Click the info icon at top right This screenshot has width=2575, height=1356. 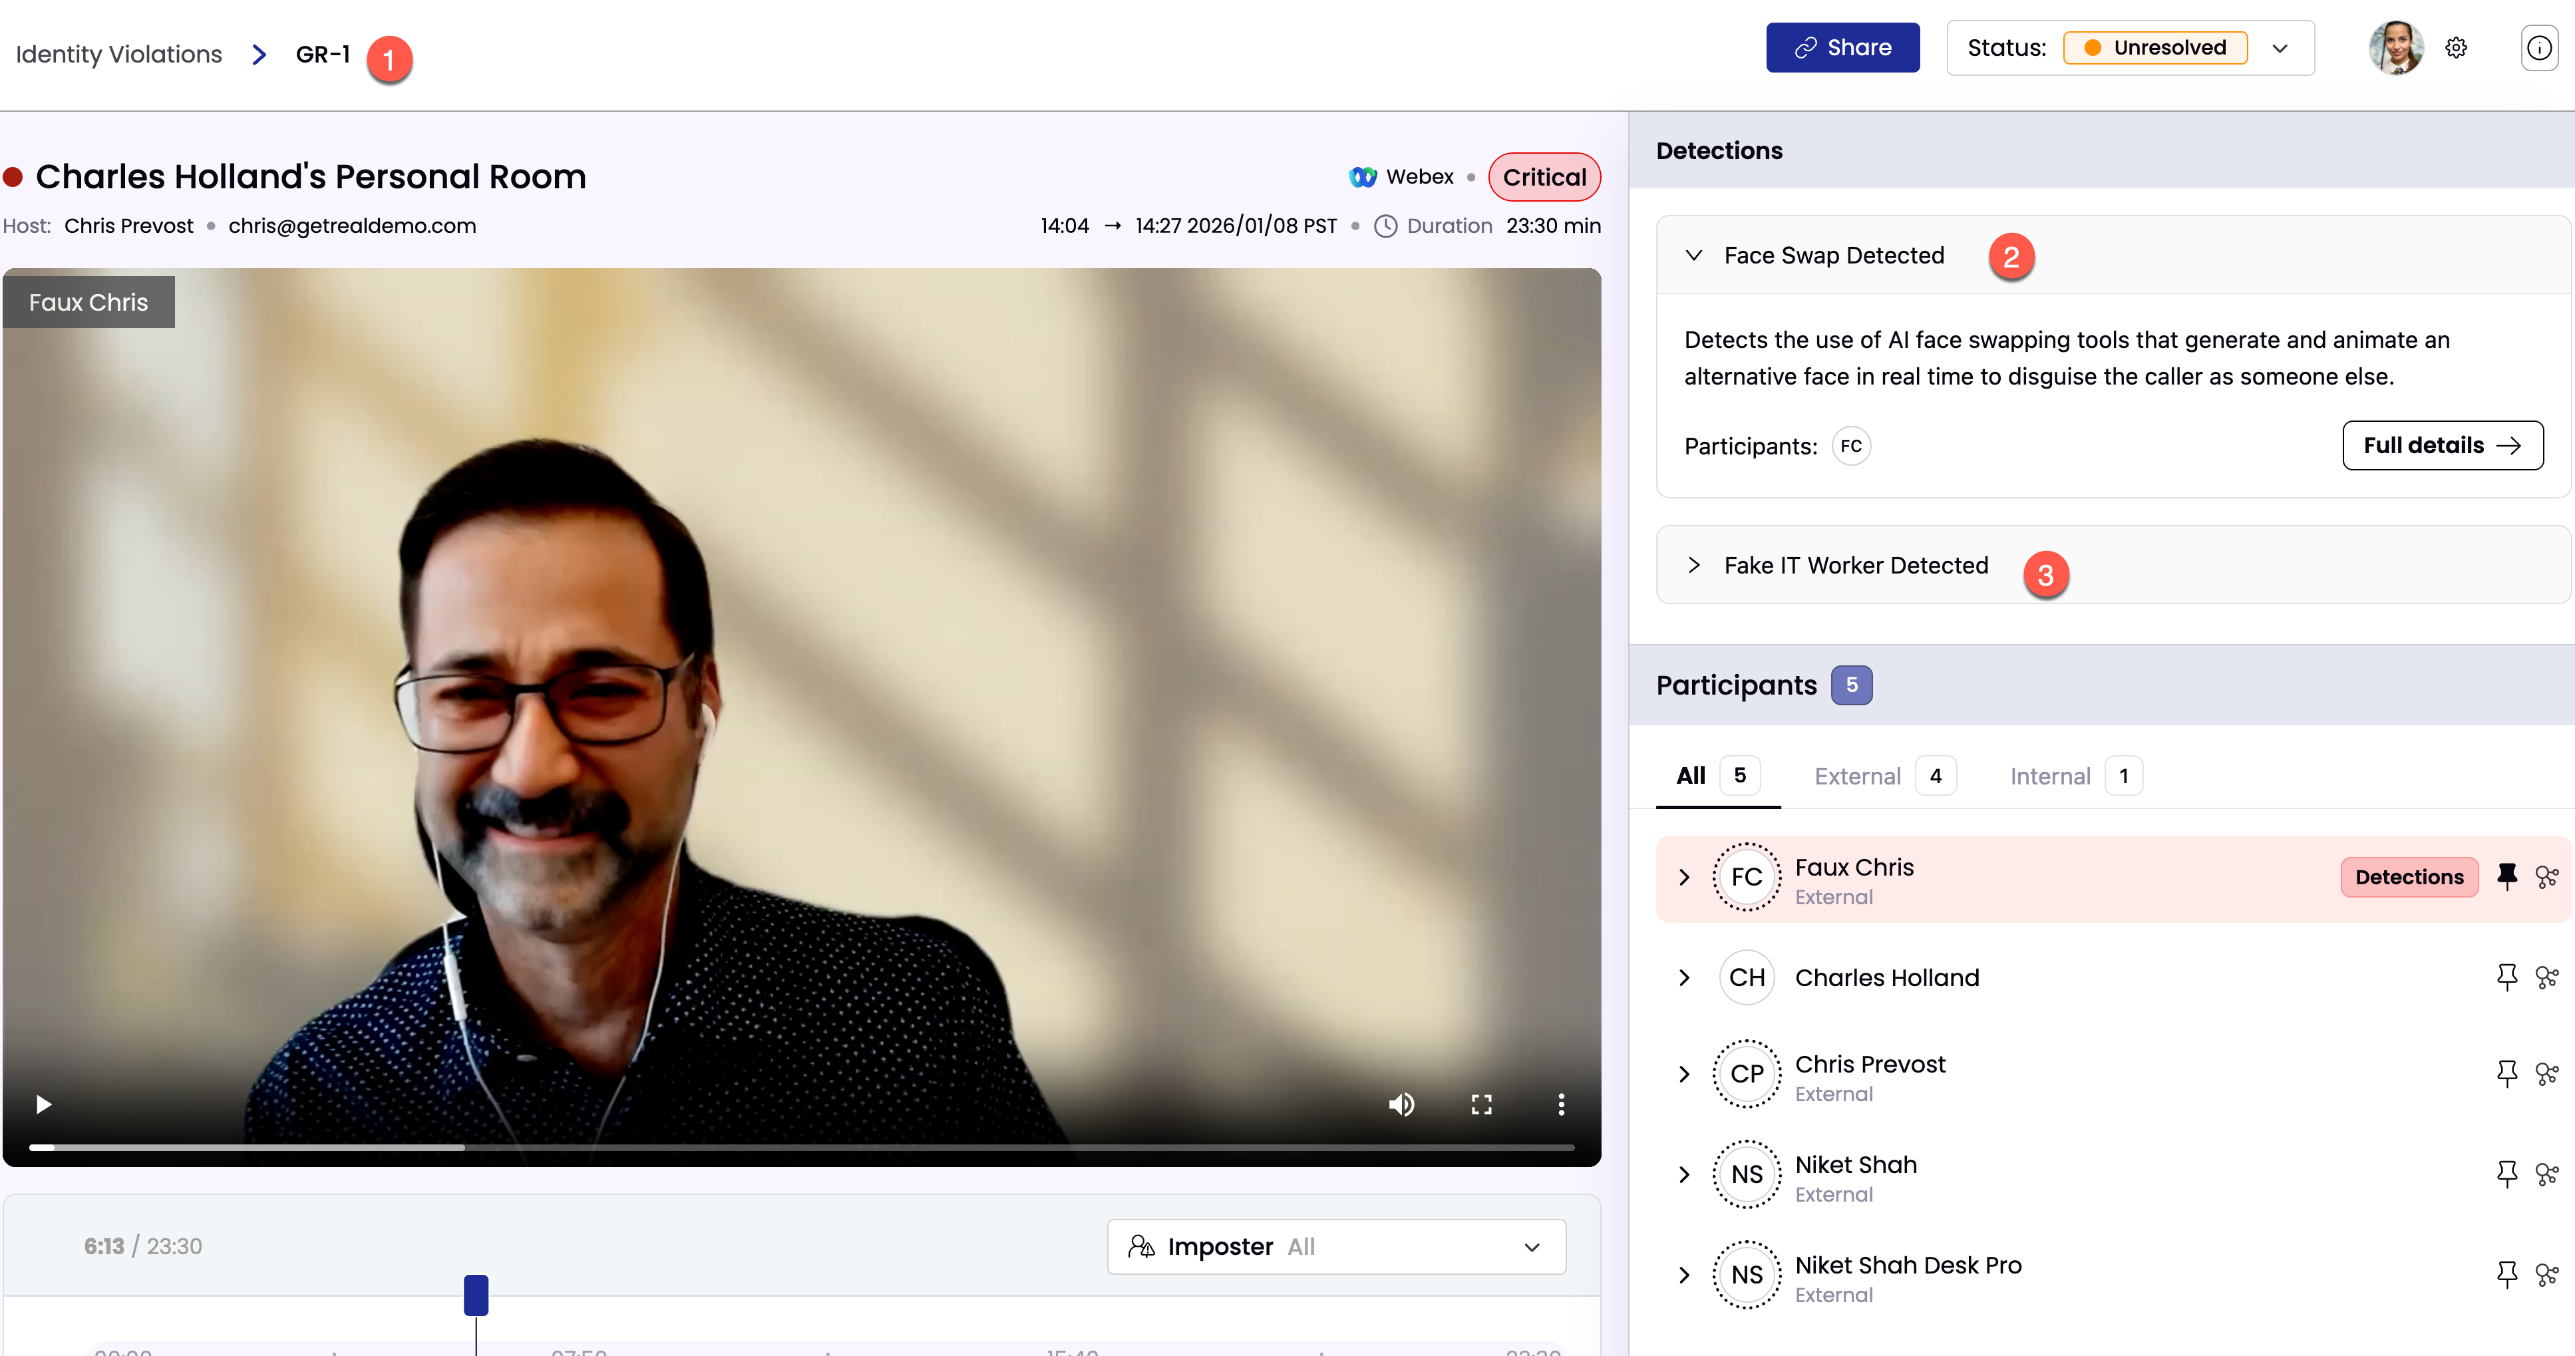click(2539, 48)
